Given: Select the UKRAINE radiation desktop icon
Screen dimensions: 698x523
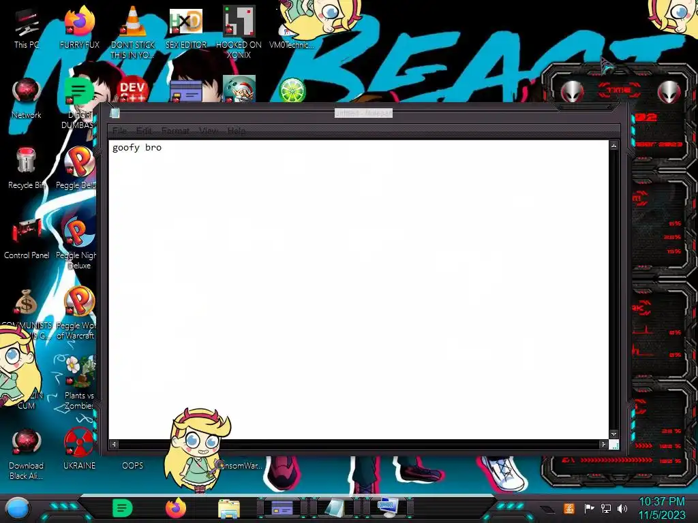Looking at the screenshot, I should (79, 449).
